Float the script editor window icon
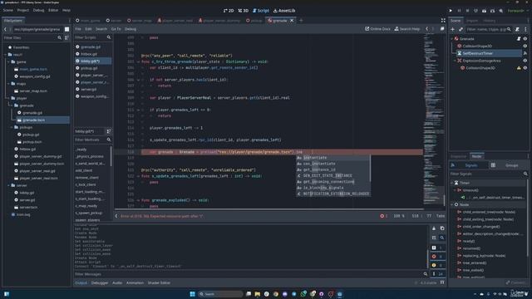Viewport: 532px width, 299px height. point(442,29)
